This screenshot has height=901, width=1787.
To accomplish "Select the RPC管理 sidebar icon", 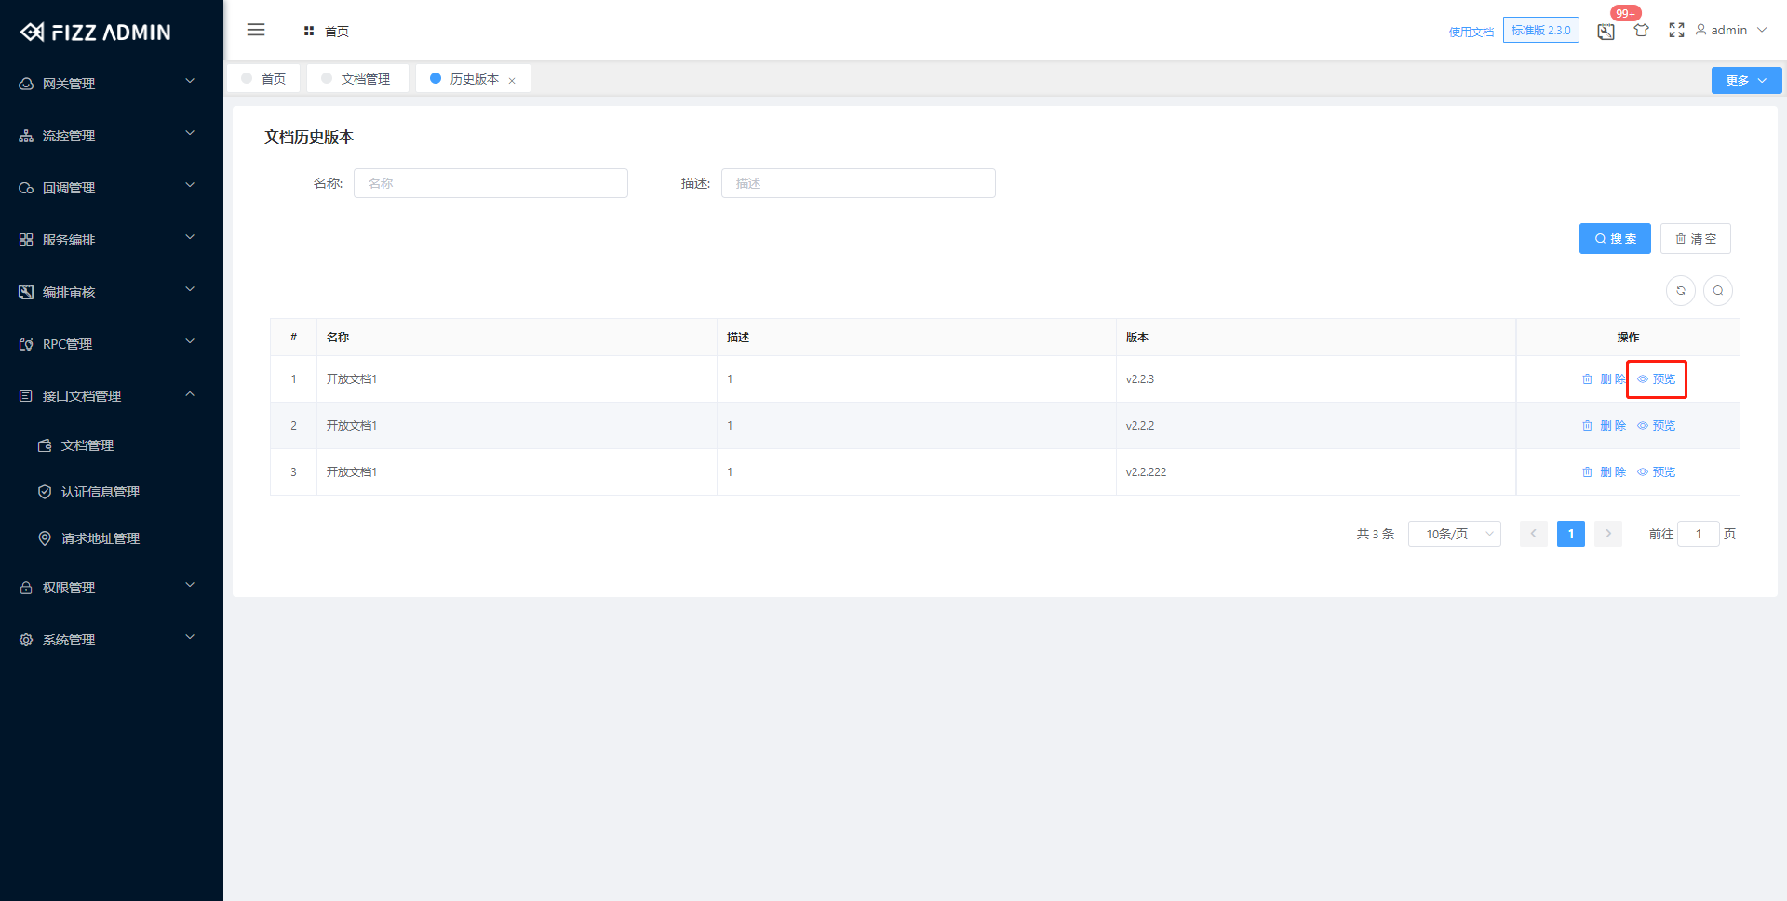I will point(25,343).
